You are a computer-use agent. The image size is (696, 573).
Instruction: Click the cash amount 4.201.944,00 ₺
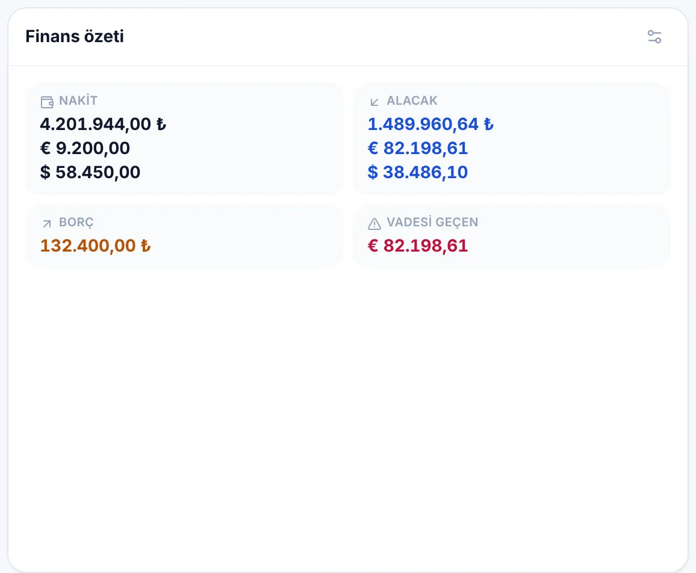pyautogui.click(x=103, y=124)
